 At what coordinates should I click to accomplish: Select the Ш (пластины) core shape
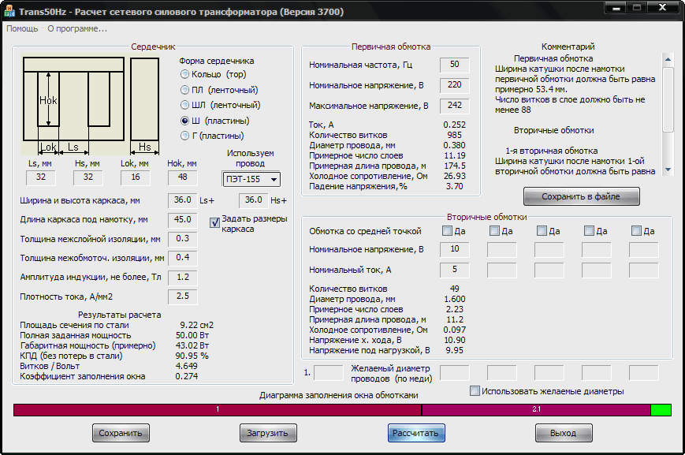tap(214, 121)
